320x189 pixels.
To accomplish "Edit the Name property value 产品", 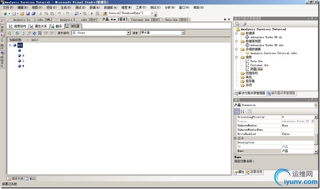I will [298, 151].
